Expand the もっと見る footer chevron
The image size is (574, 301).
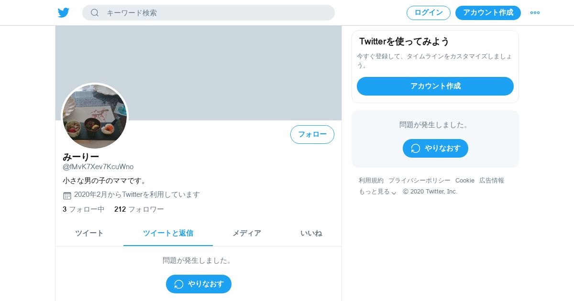pyautogui.click(x=394, y=193)
